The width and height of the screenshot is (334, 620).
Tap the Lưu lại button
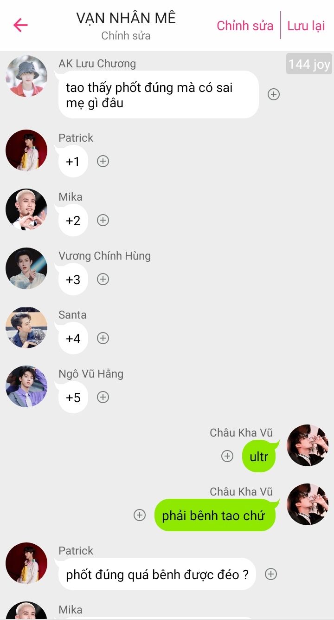306,26
